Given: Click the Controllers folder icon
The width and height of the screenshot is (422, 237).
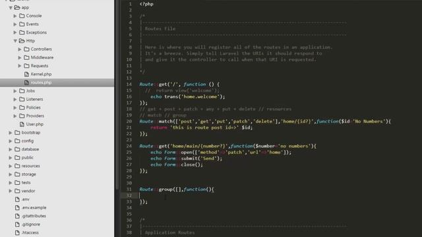Looking at the screenshot, I should coord(26,49).
